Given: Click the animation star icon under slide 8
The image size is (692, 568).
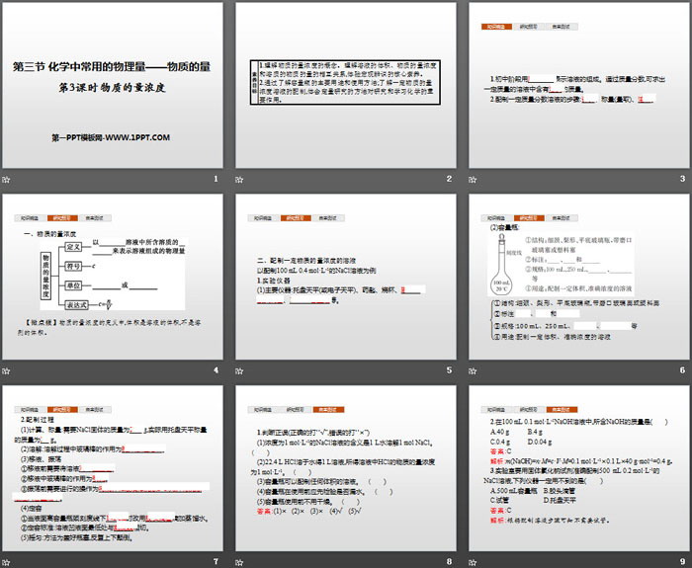Looking at the screenshot, I should 239,562.
